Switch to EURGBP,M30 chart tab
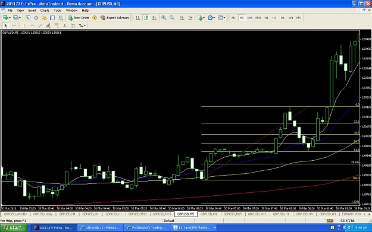372x232 pixels. point(351,214)
